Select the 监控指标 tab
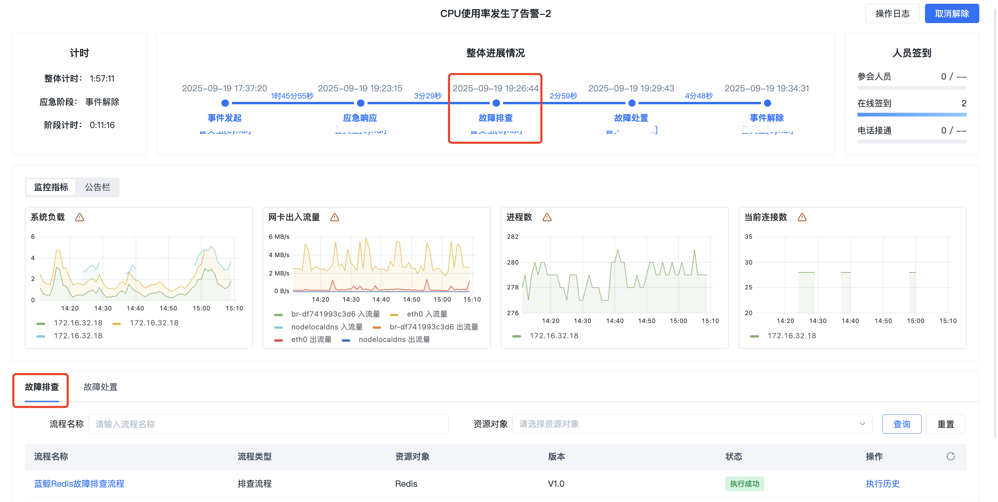 coord(51,187)
